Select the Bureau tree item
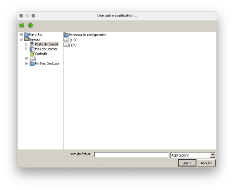The height and width of the screenshot is (190, 234). click(x=34, y=40)
